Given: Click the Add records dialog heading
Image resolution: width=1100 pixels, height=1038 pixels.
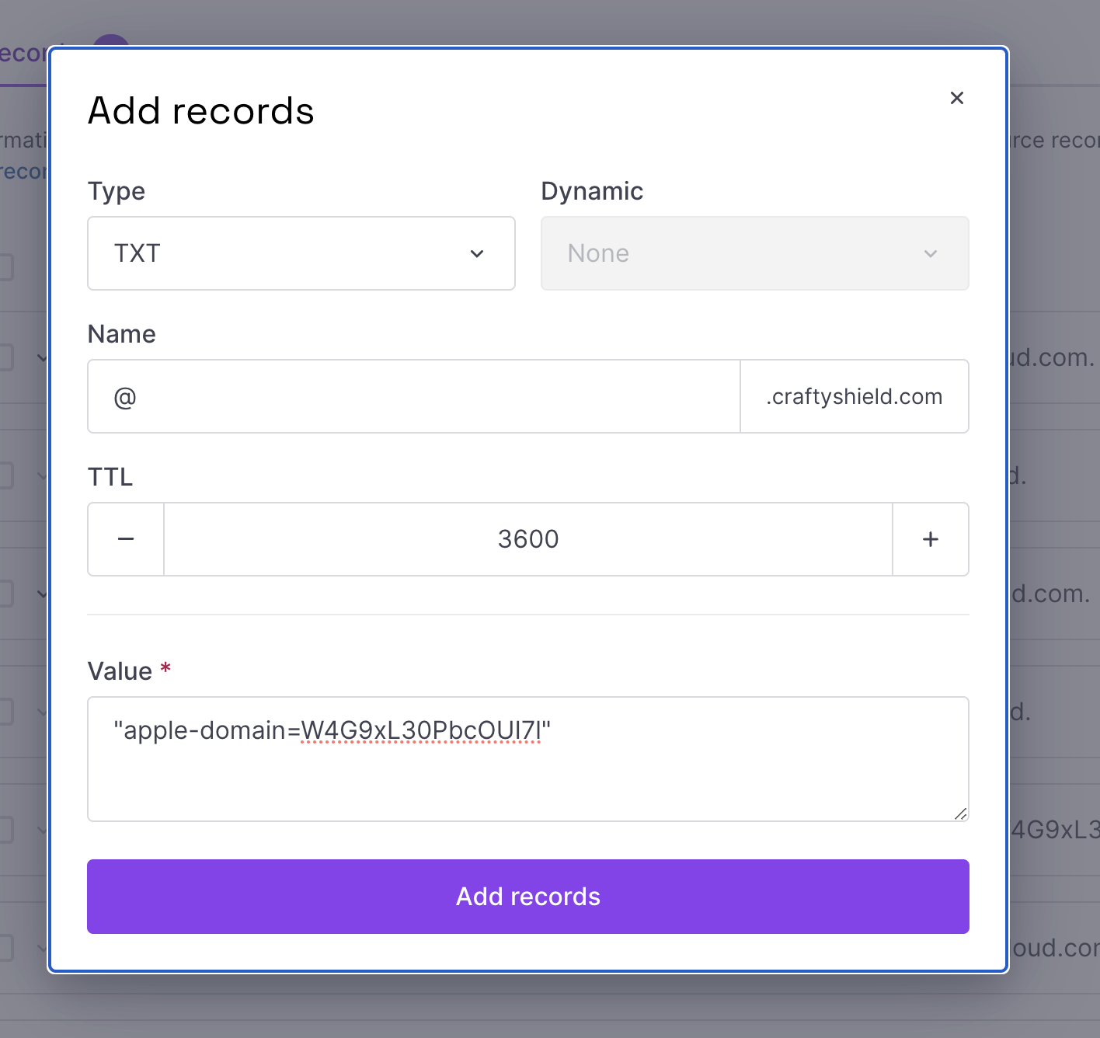Looking at the screenshot, I should [x=200, y=110].
